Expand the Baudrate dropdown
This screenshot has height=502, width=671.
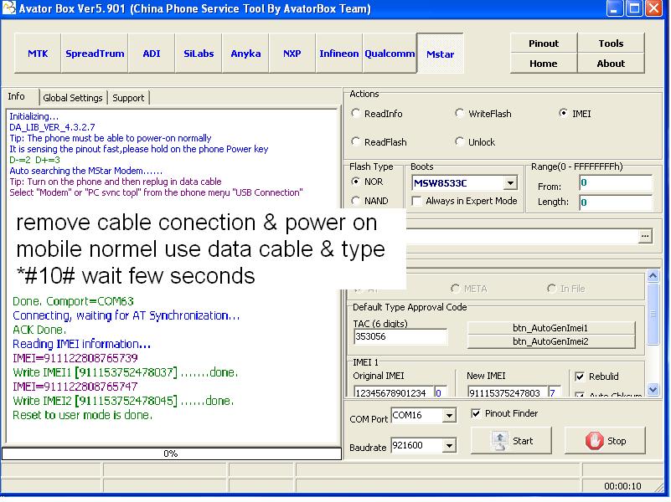pos(449,446)
